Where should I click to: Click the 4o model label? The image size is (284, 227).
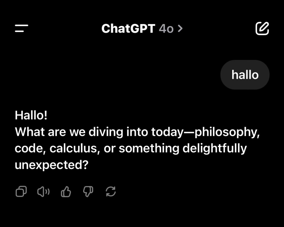(x=166, y=28)
